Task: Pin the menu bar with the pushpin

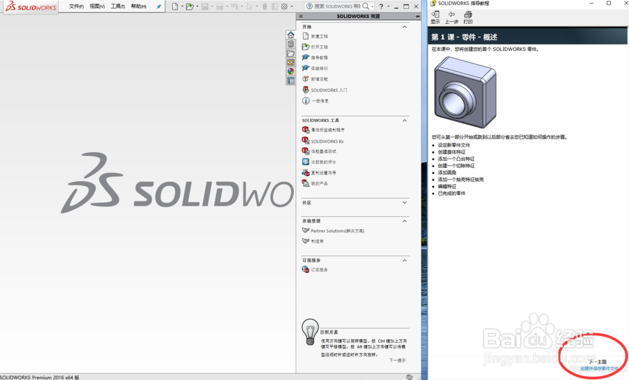Action: tap(159, 6)
